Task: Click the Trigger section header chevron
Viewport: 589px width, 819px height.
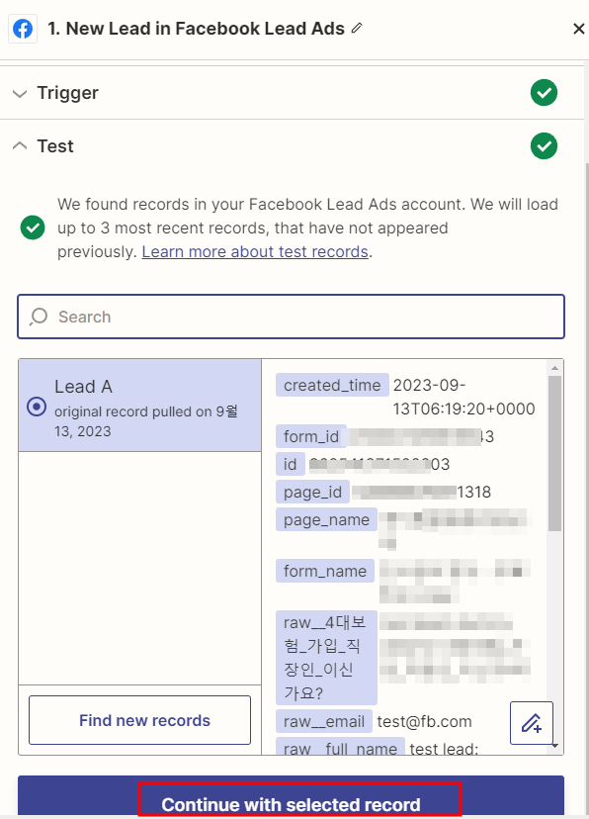Action: coord(20,92)
